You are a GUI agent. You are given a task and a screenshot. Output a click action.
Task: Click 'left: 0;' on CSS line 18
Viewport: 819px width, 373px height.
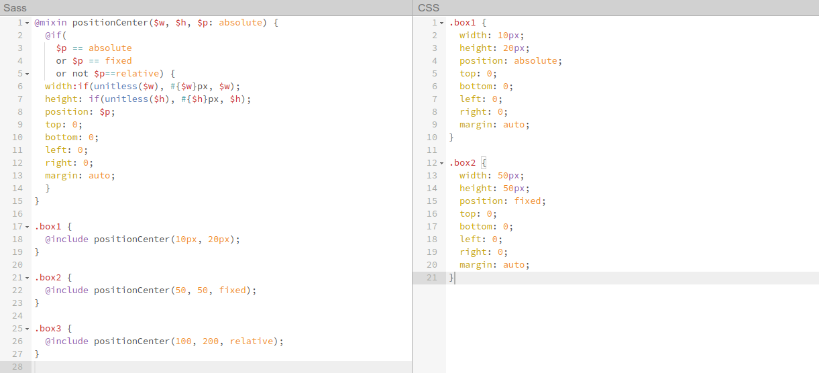click(x=481, y=239)
